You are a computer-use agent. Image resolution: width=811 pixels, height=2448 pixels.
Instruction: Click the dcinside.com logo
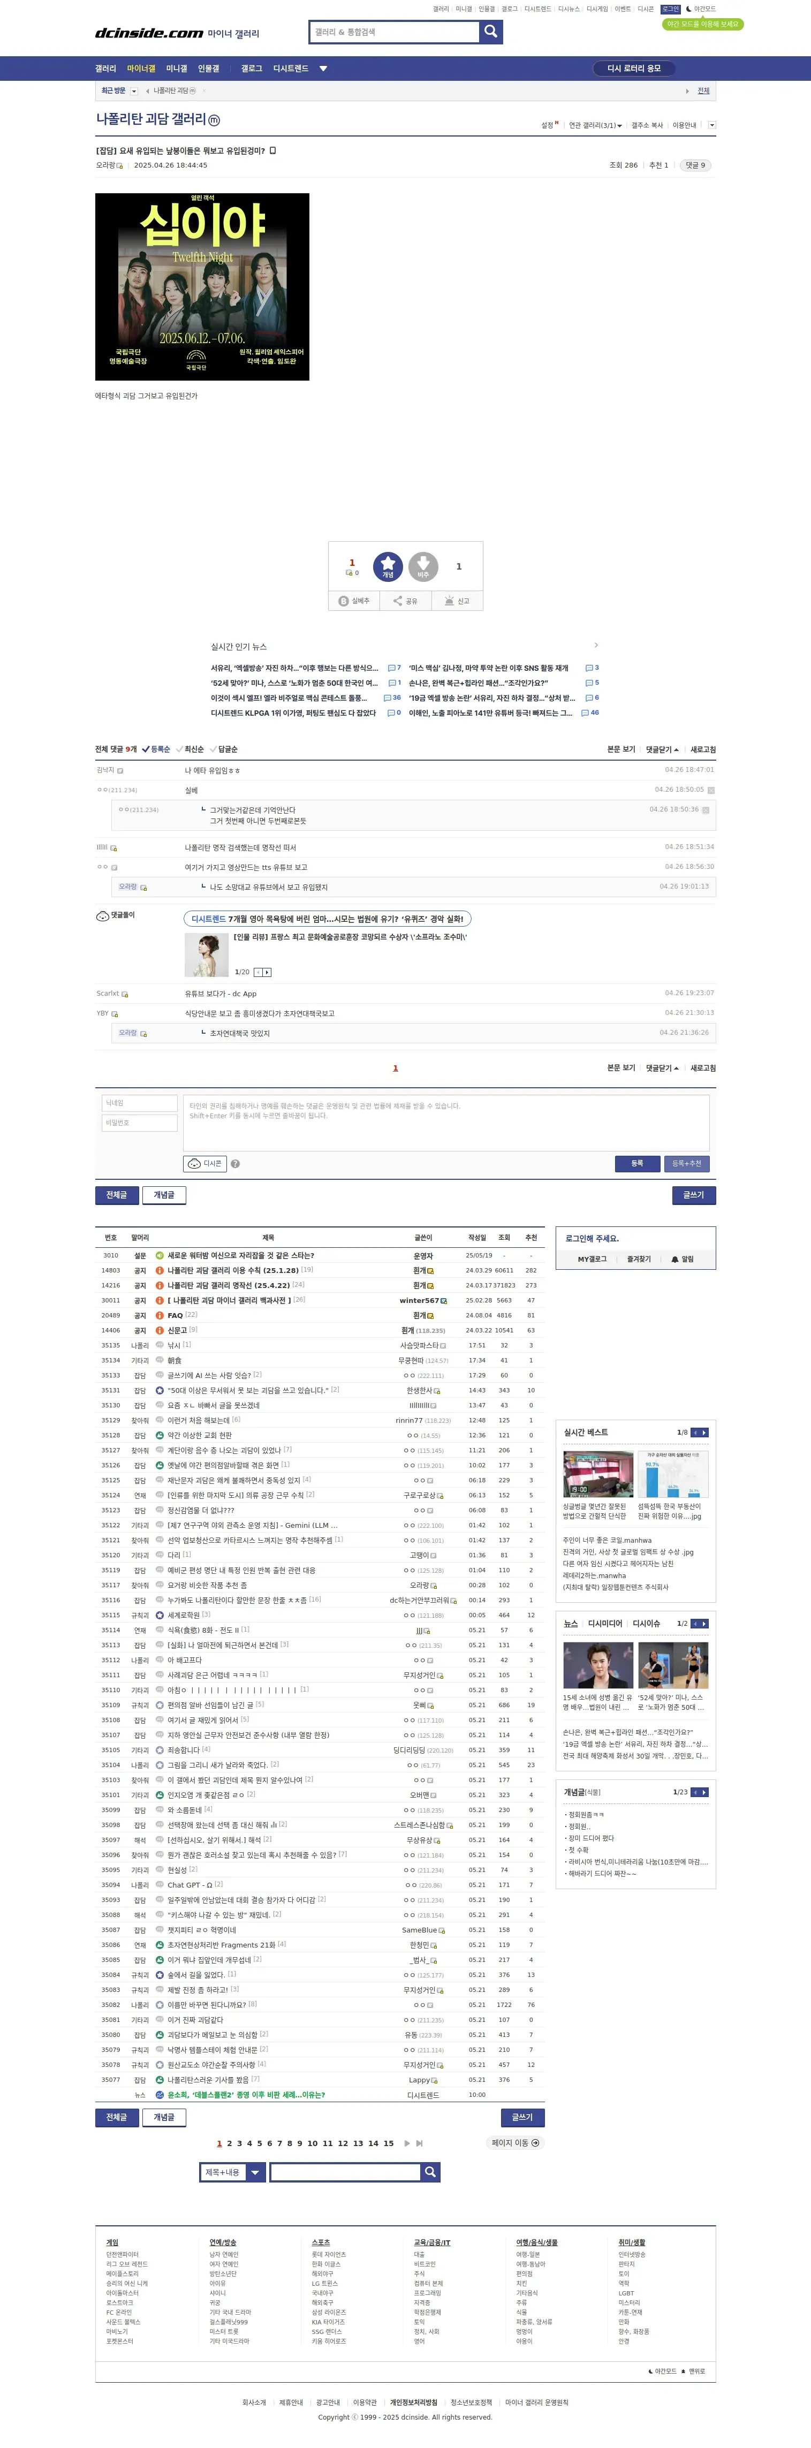coord(149,33)
